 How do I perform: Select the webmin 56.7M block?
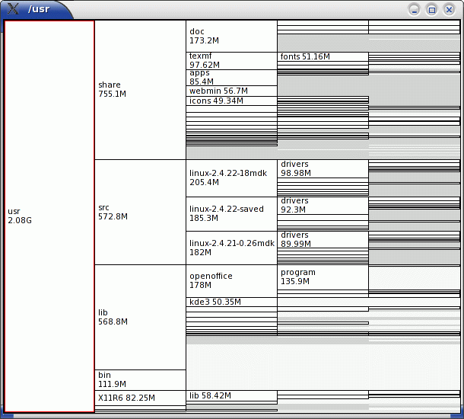[232, 91]
